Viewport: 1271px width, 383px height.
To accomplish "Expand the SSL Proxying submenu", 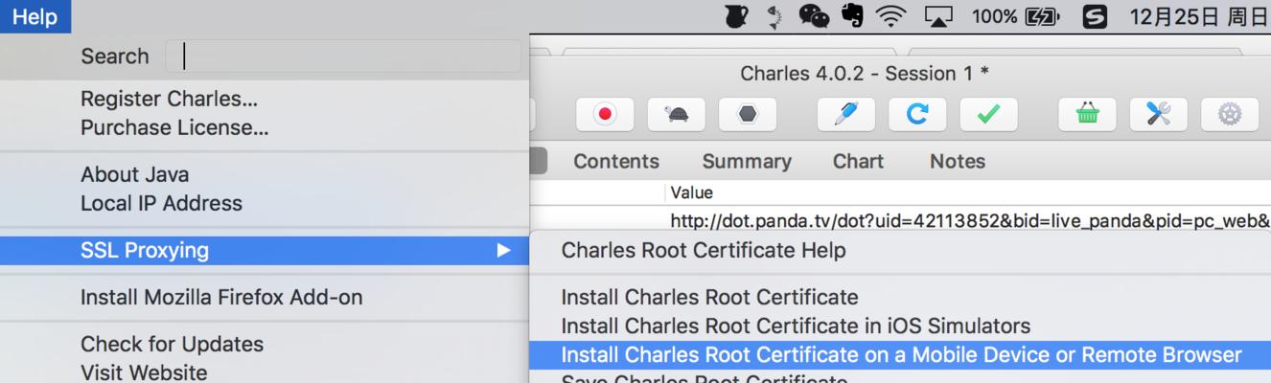I will point(265,251).
